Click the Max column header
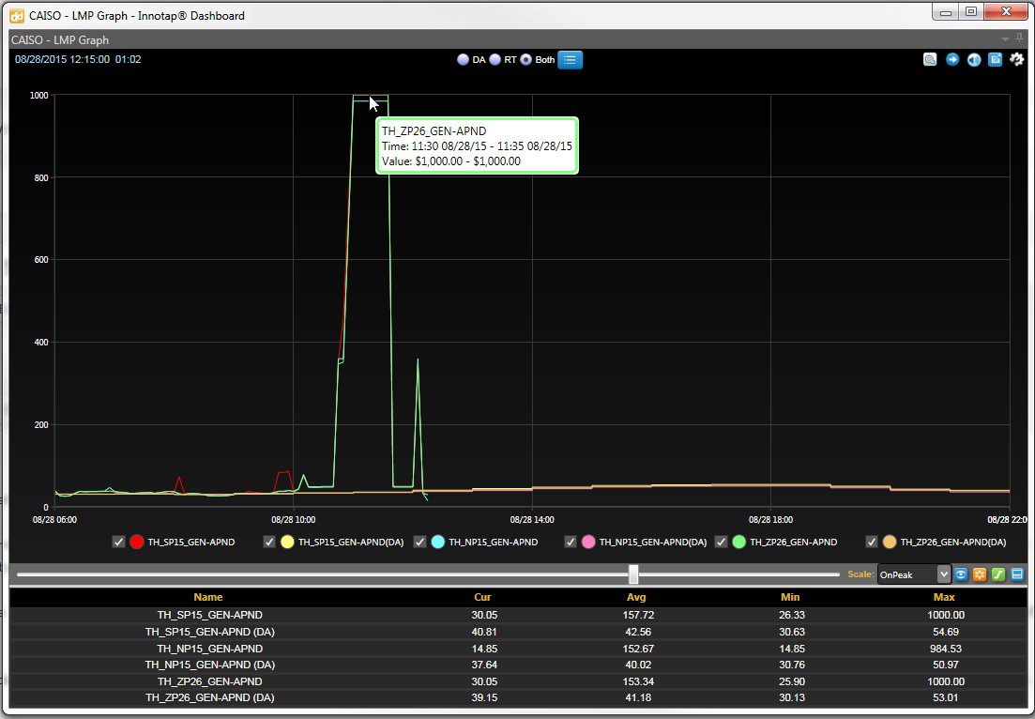1035x719 pixels. tap(944, 597)
